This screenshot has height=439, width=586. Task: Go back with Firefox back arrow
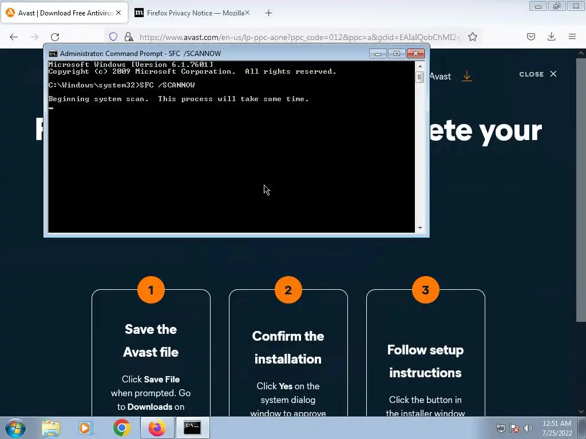[x=14, y=37]
